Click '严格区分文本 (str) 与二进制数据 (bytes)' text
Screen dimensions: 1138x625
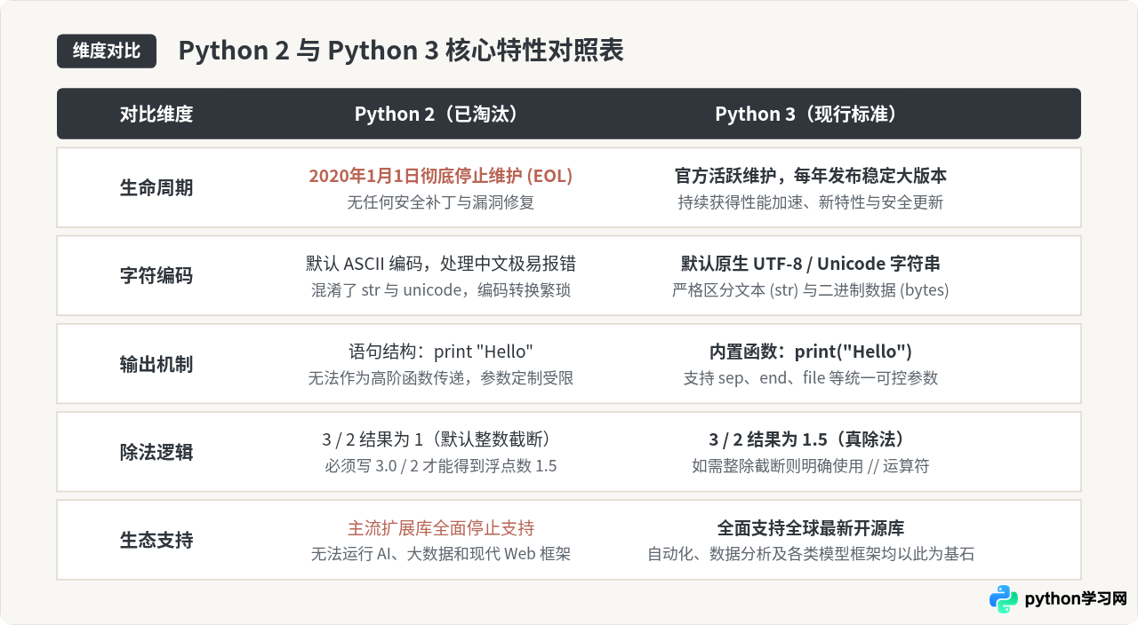(x=810, y=290)
